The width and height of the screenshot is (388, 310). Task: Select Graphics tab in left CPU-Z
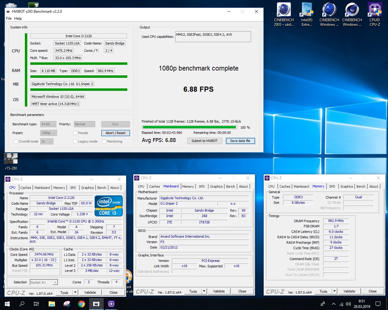pyautogui.click(x=88, y=188)
